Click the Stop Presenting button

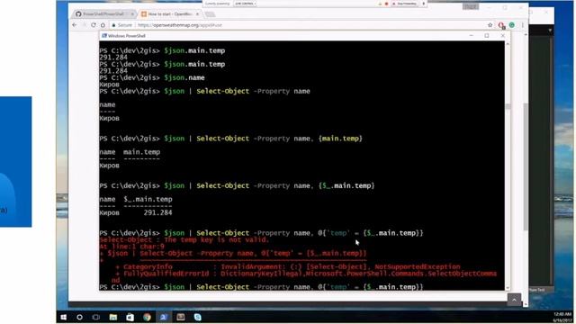click(404, 4)
